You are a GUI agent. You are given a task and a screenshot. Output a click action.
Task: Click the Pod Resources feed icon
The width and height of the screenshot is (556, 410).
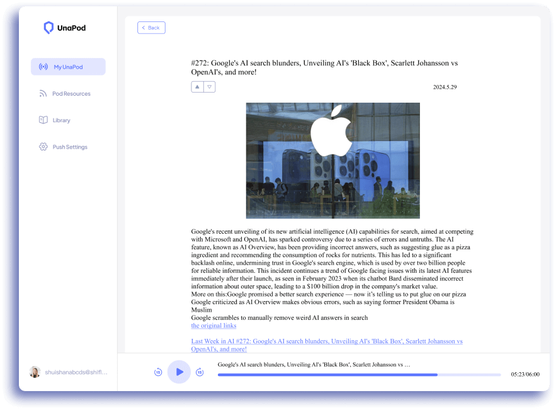(43, 94)
